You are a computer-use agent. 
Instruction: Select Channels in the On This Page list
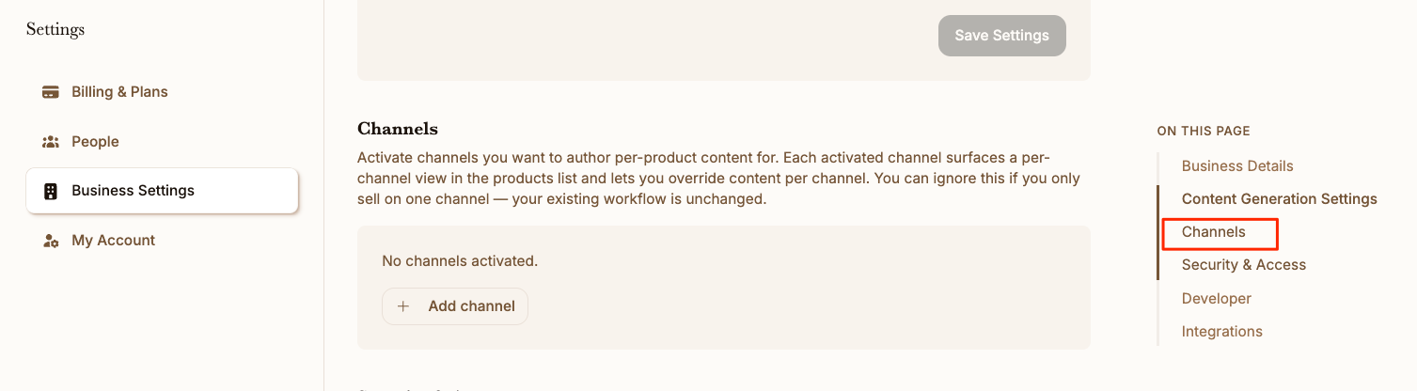pos(1213,232)
